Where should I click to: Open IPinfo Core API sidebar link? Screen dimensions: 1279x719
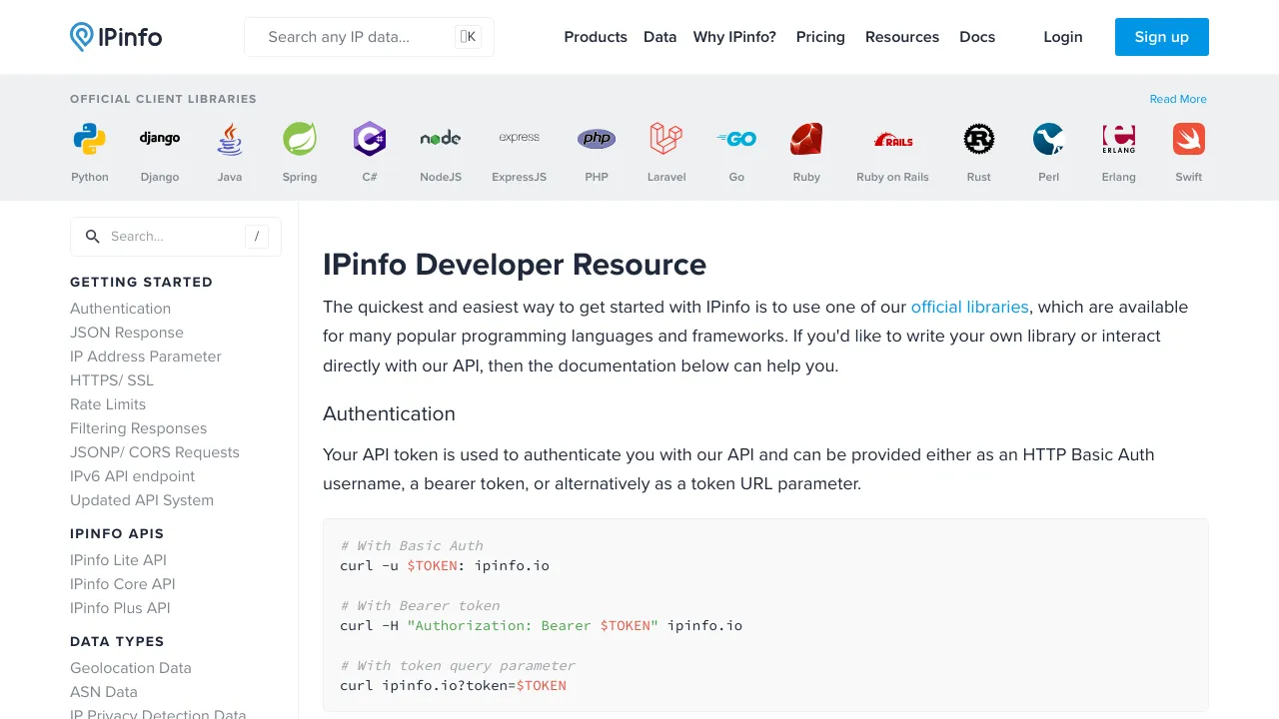tap(123, 584)
